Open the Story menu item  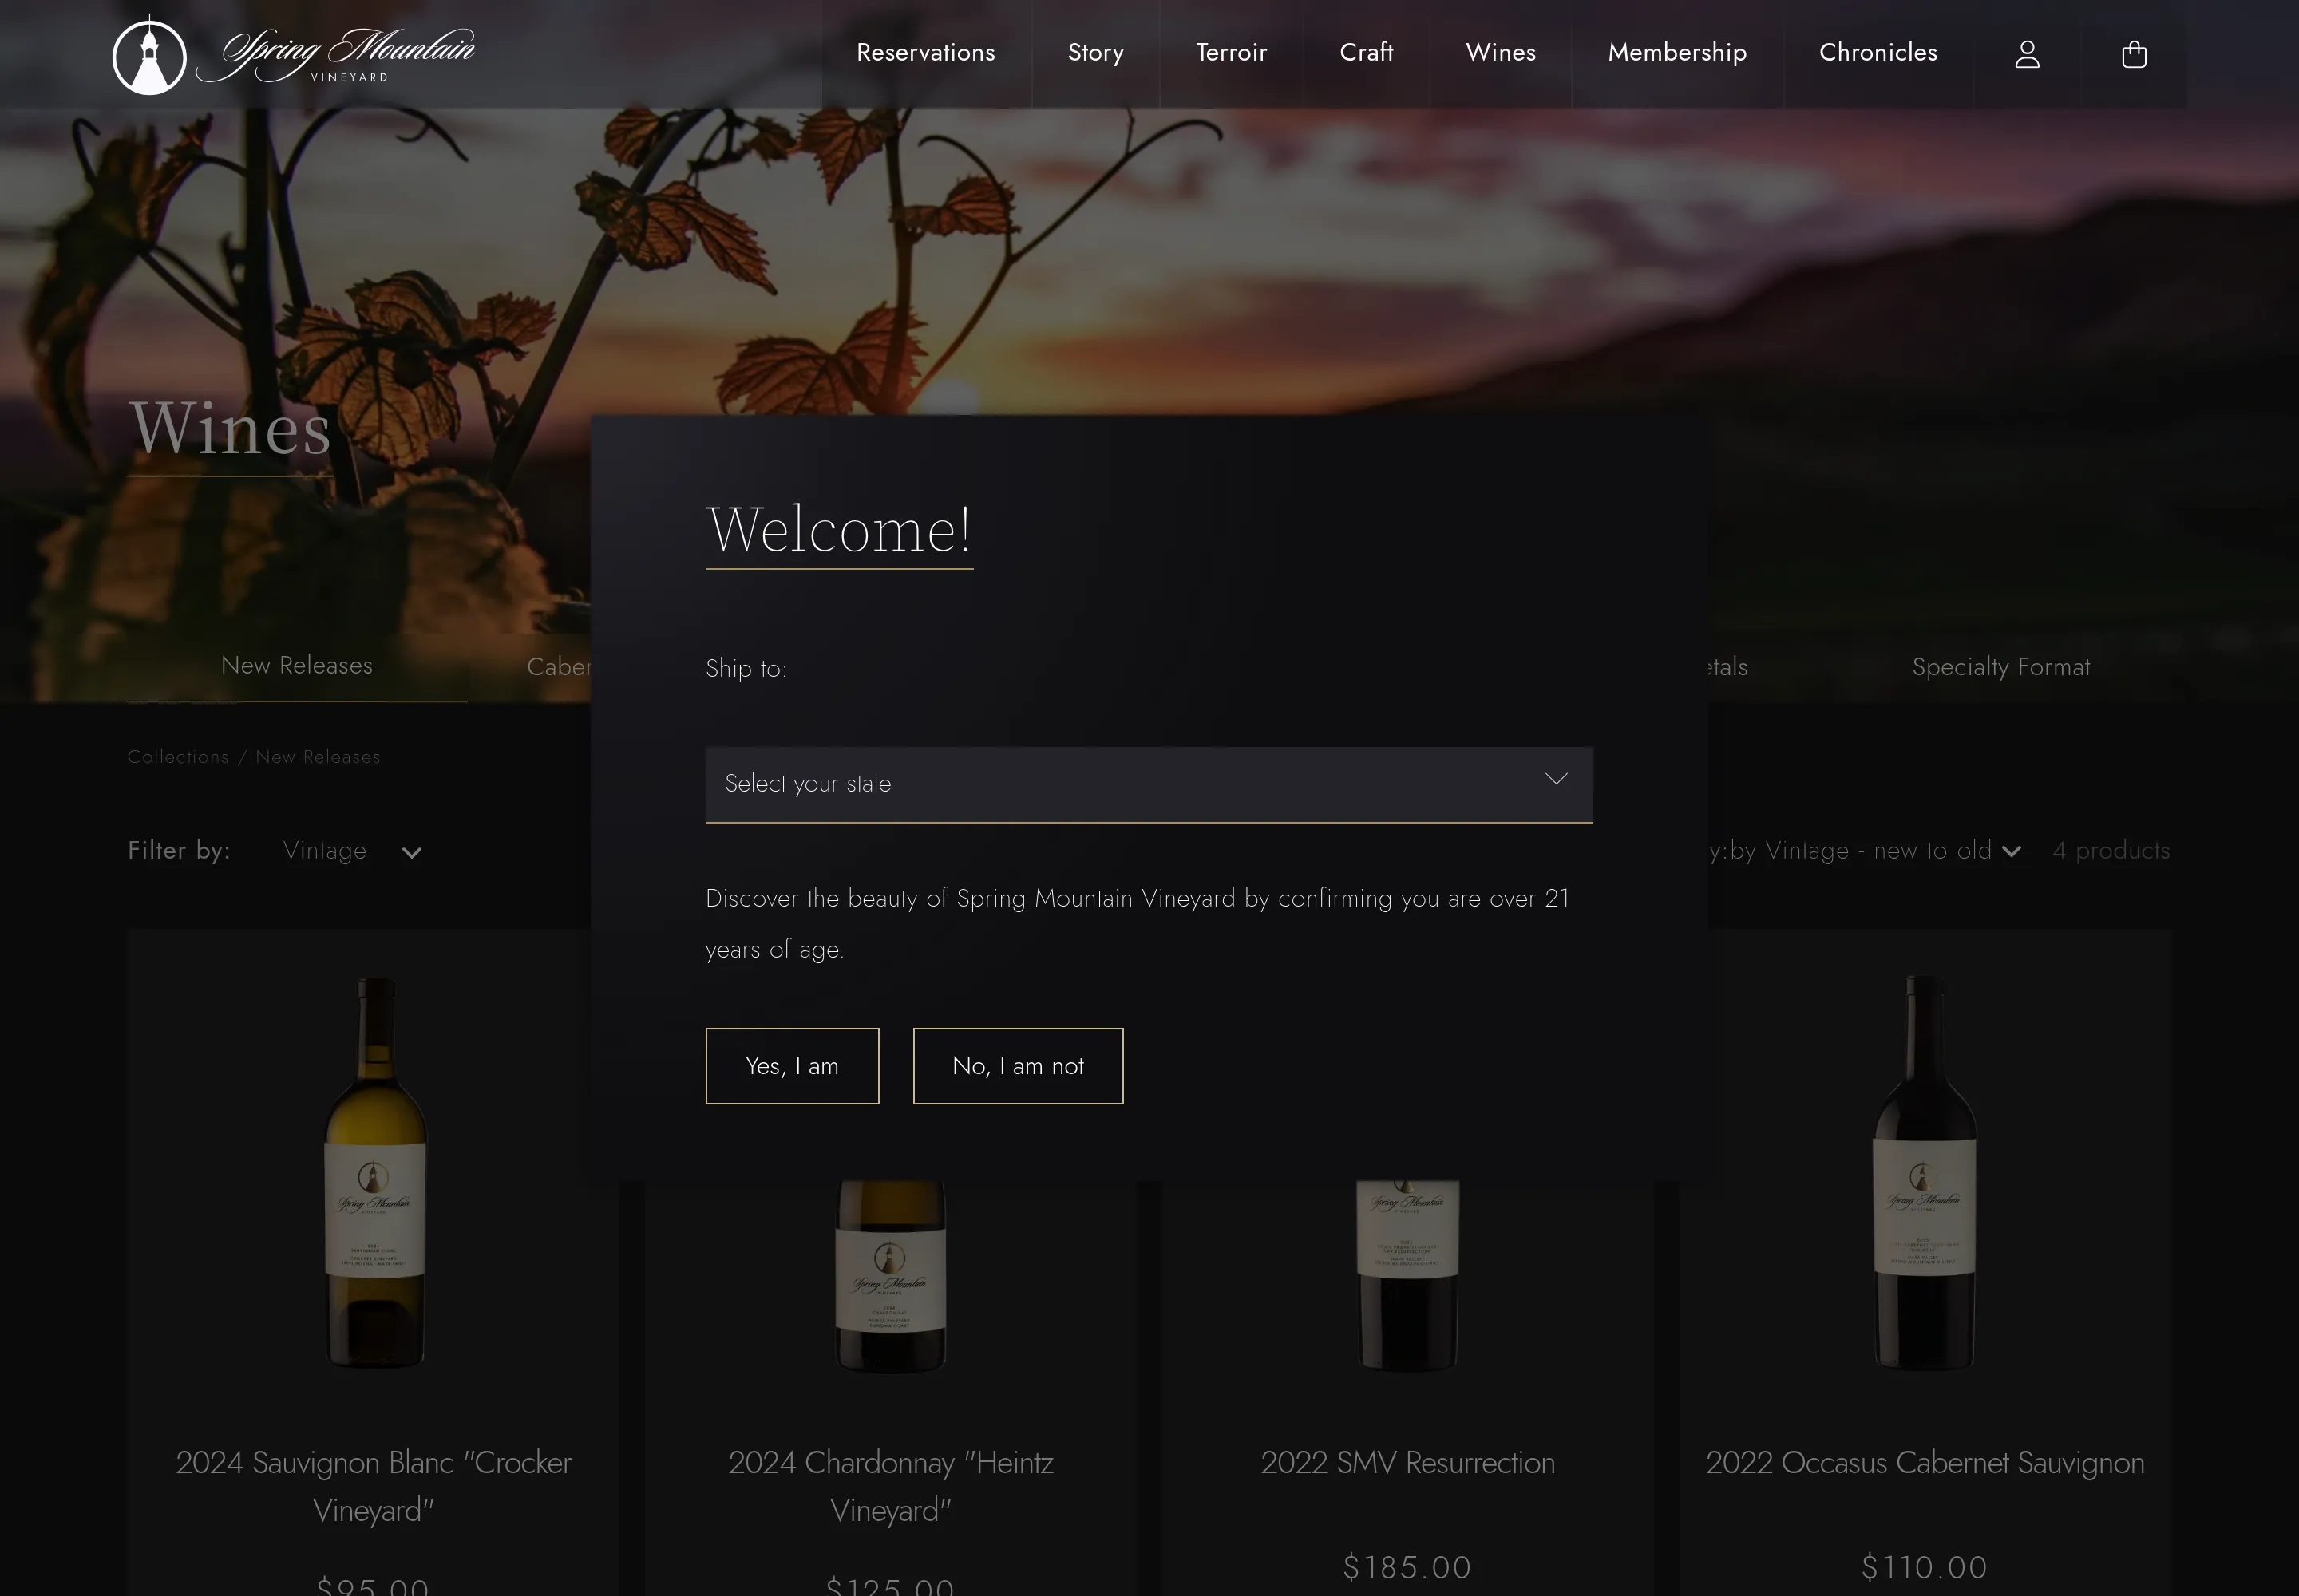pos(1095,53)
